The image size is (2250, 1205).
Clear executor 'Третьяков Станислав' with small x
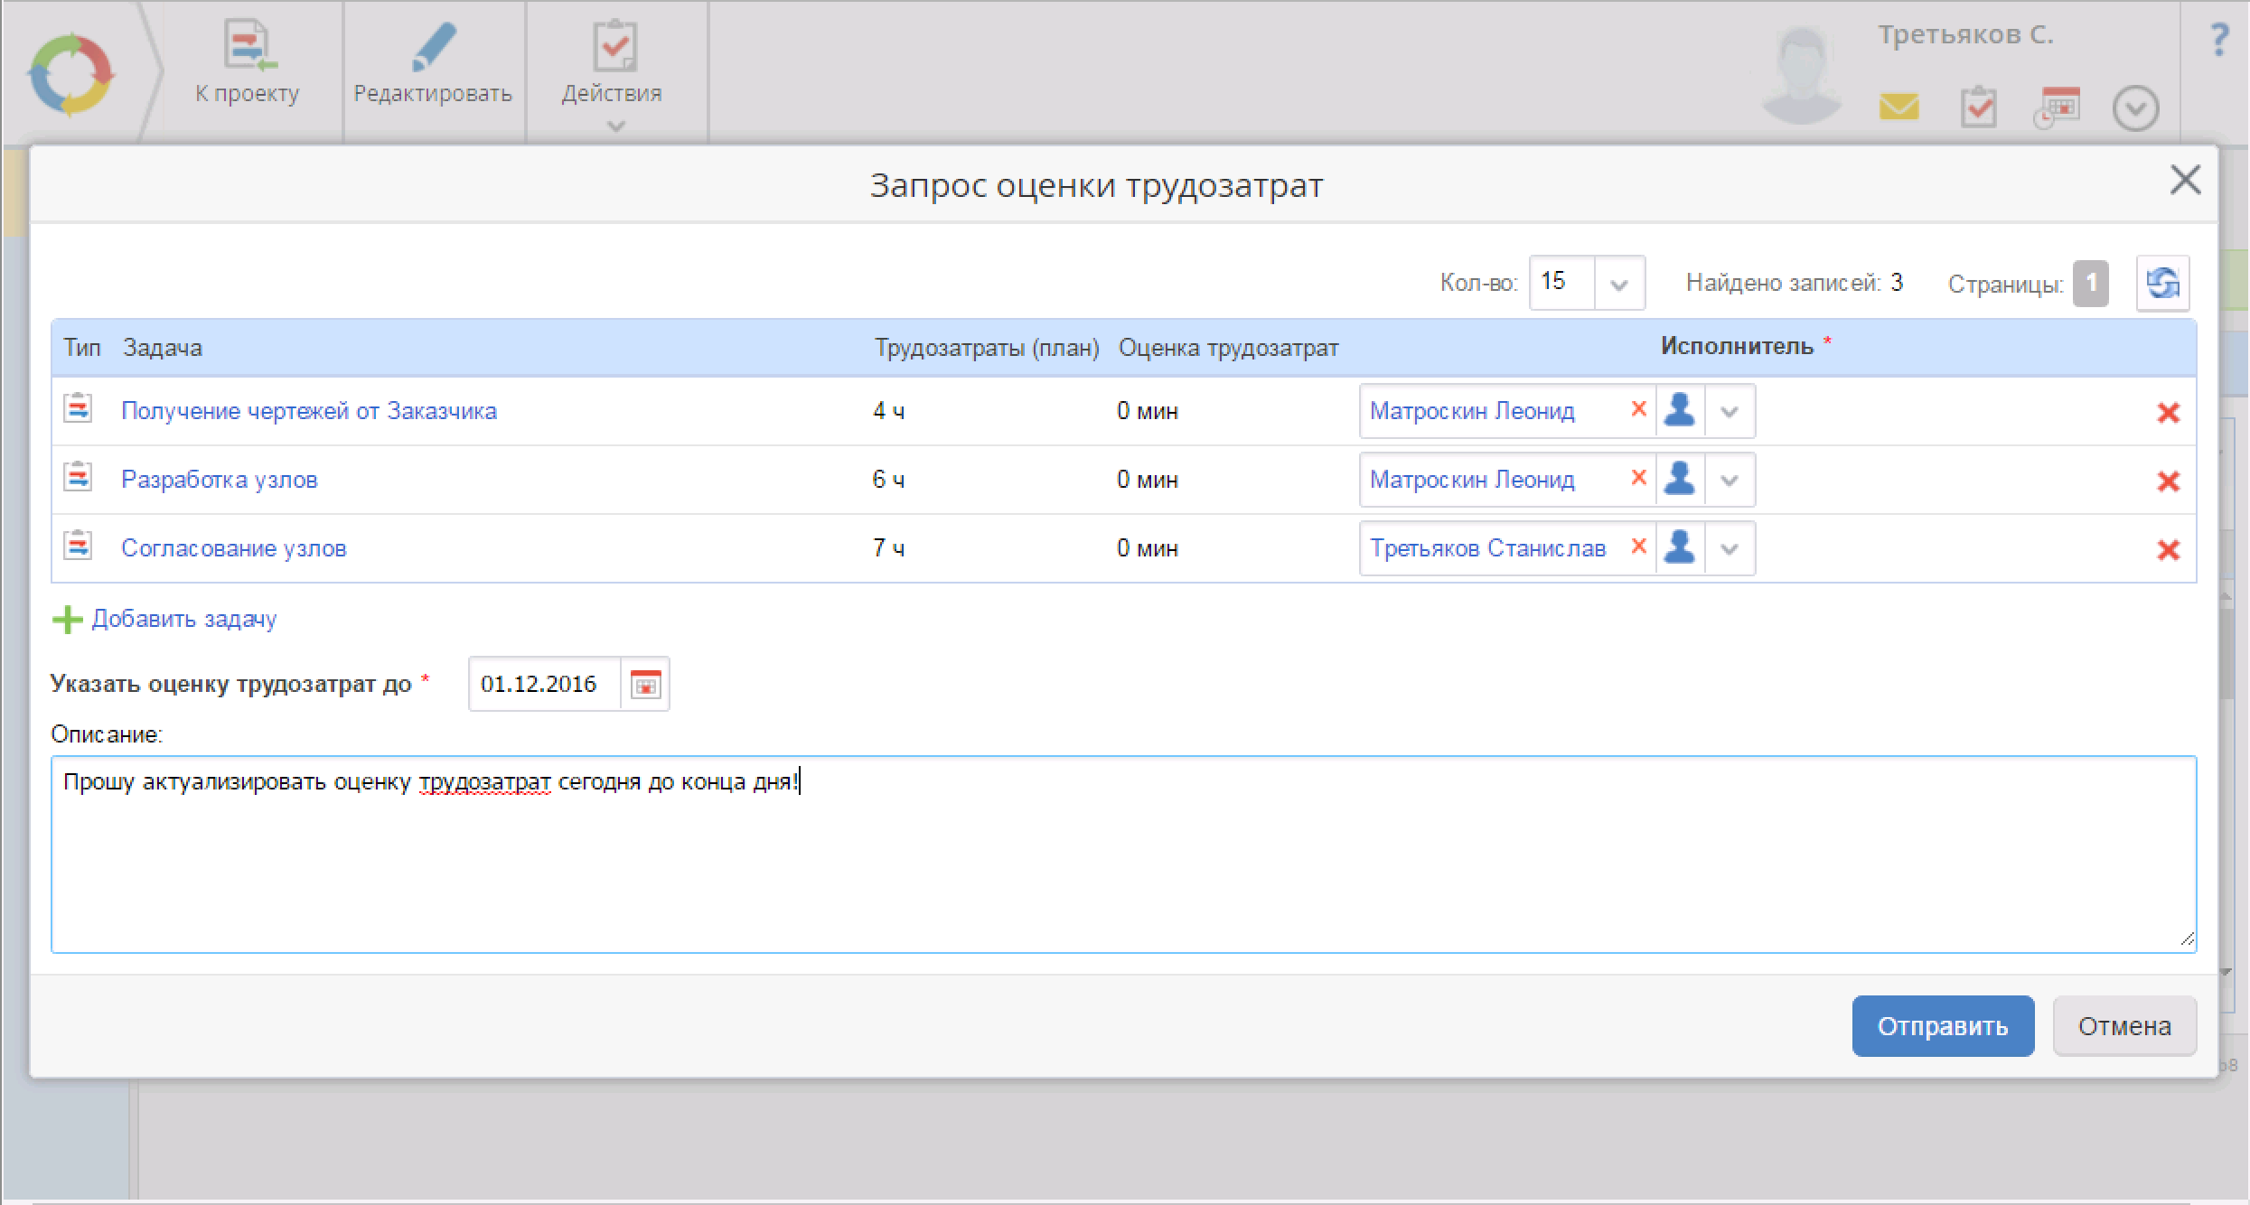click(x=1638, y=546)
